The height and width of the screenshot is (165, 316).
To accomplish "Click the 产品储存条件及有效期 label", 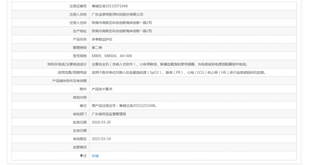I will [70, 81].
